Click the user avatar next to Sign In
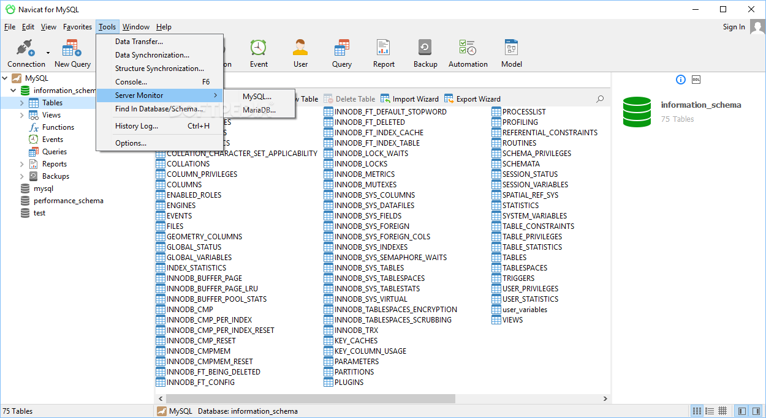This screenshot has height=418, width=766. [x=757, y=27]
